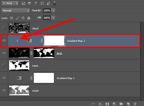Image resolution: width=144 pixels, height=106 pixels.
Task: Lock all padlock icon
Action: (x=29, y=18)
